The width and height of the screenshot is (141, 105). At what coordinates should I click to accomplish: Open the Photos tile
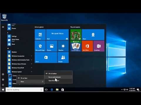coord(52,46)
